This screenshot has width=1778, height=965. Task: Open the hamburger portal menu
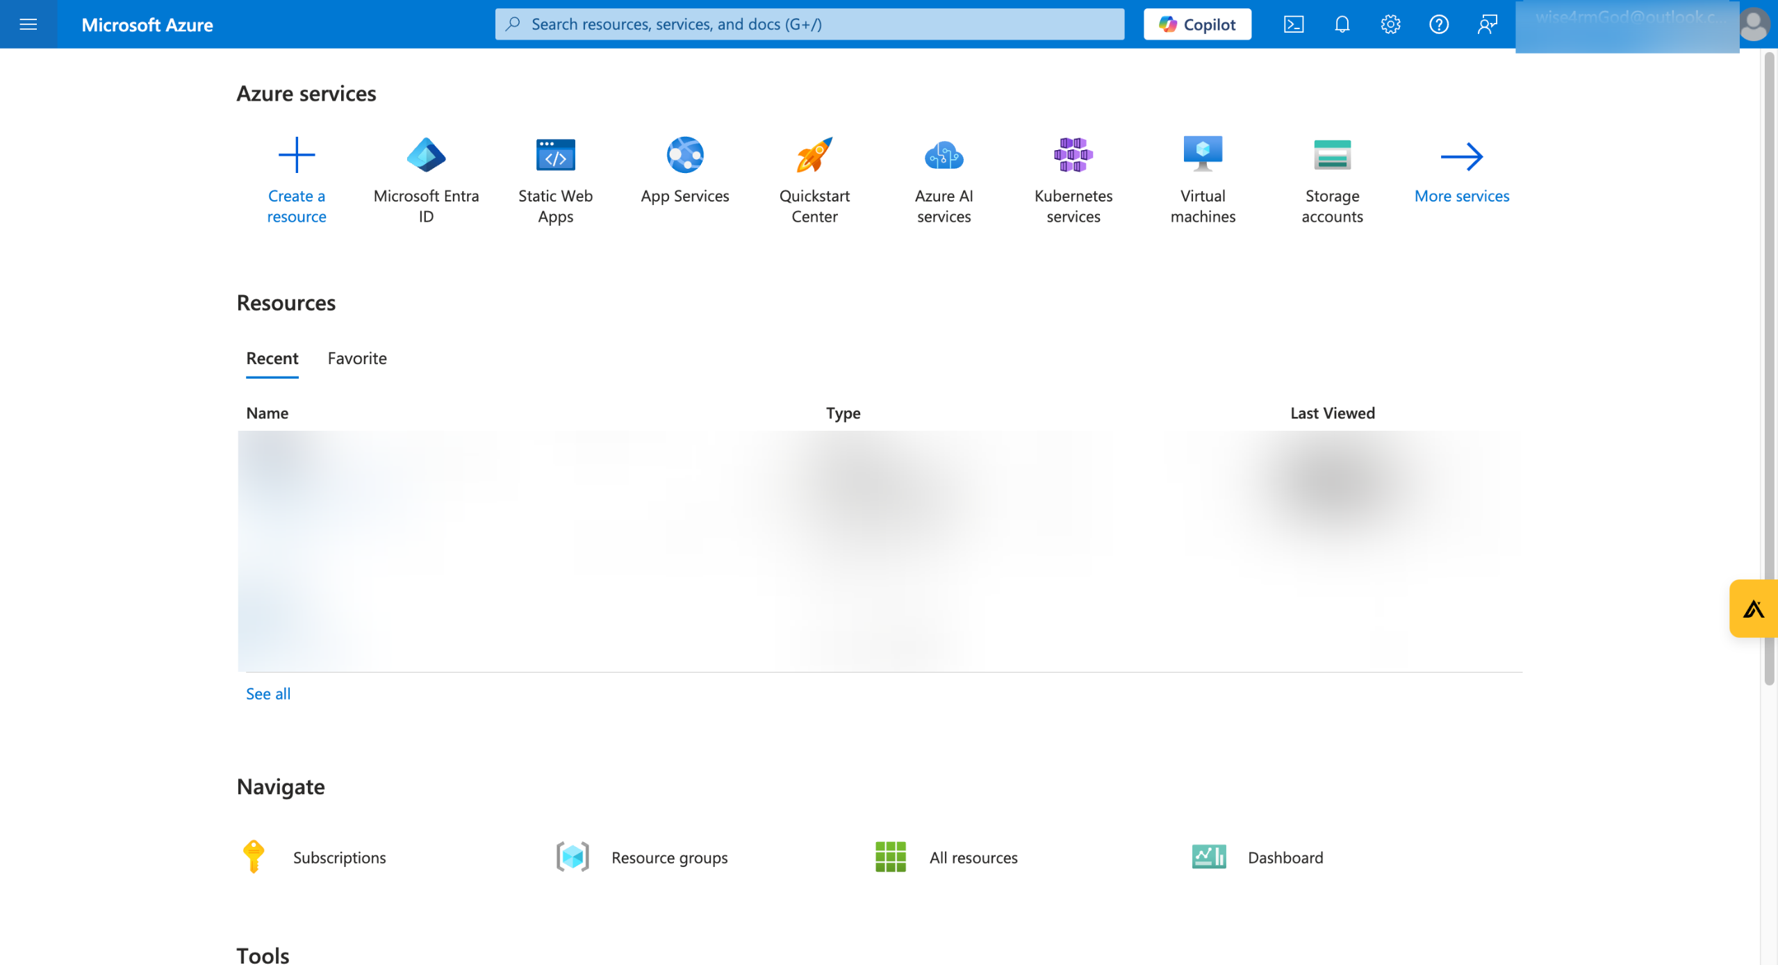[x=28, y=24]
